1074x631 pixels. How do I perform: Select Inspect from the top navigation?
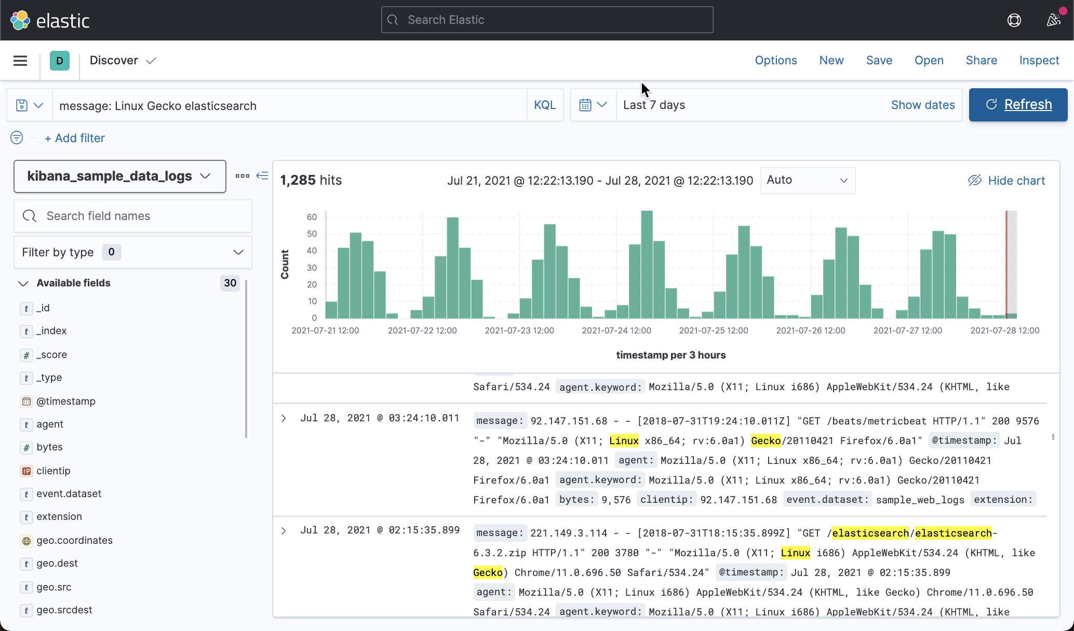point(1039,60)
